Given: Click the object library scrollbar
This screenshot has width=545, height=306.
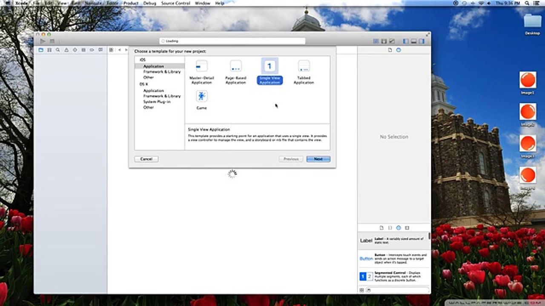Looking at the screenshot, I should [429, 235].
